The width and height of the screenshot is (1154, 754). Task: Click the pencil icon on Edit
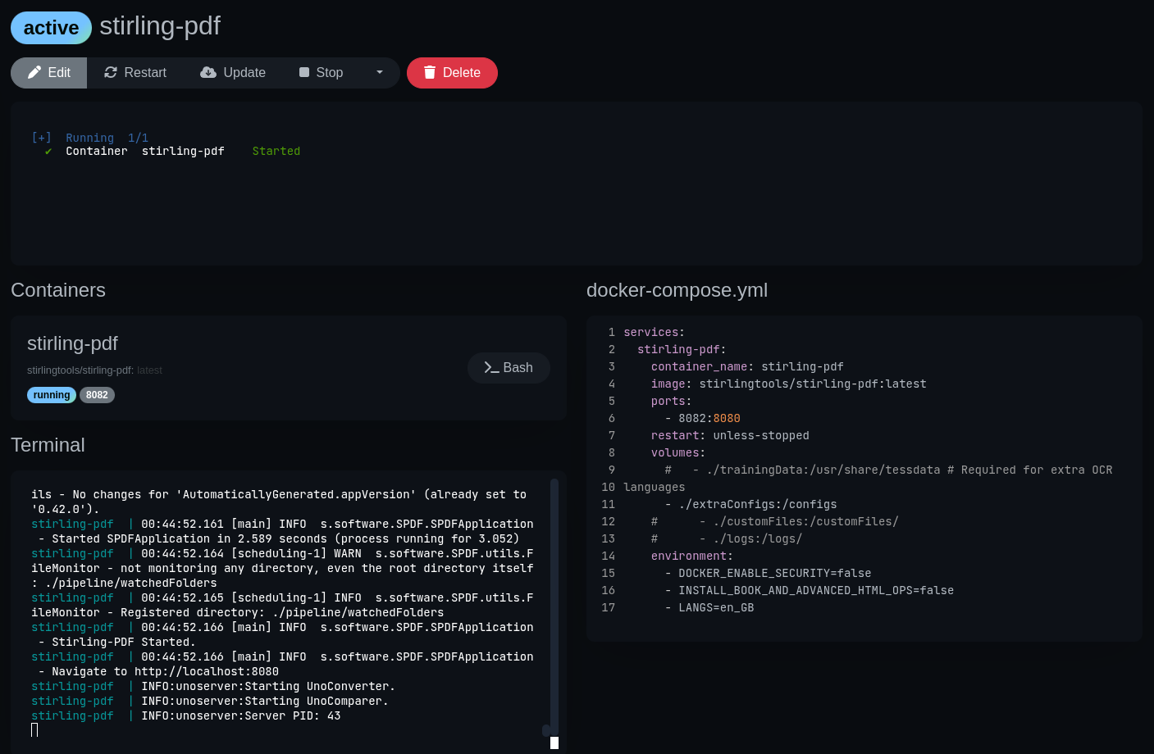tap(34, 73)
